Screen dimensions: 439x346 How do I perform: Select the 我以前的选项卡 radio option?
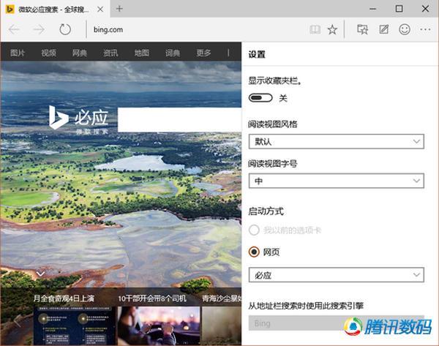[255, 230]
